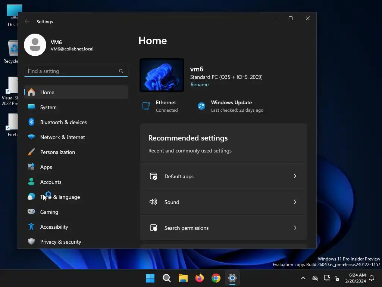The height and width of the screenshot is (287, 382).
Task: Click the Rename link
Action: pos(200,84)
